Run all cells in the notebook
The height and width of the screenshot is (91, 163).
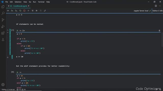(8, 11)
